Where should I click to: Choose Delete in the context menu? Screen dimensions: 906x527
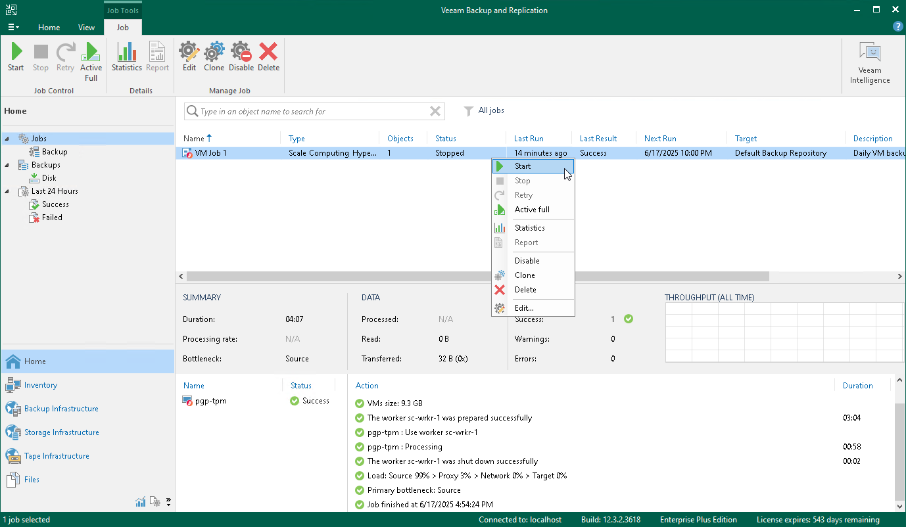(533, 290)
